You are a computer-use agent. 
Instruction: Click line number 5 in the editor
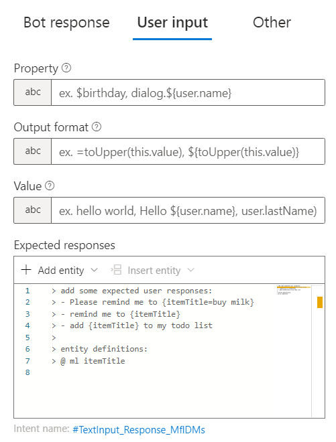(27, 338)
